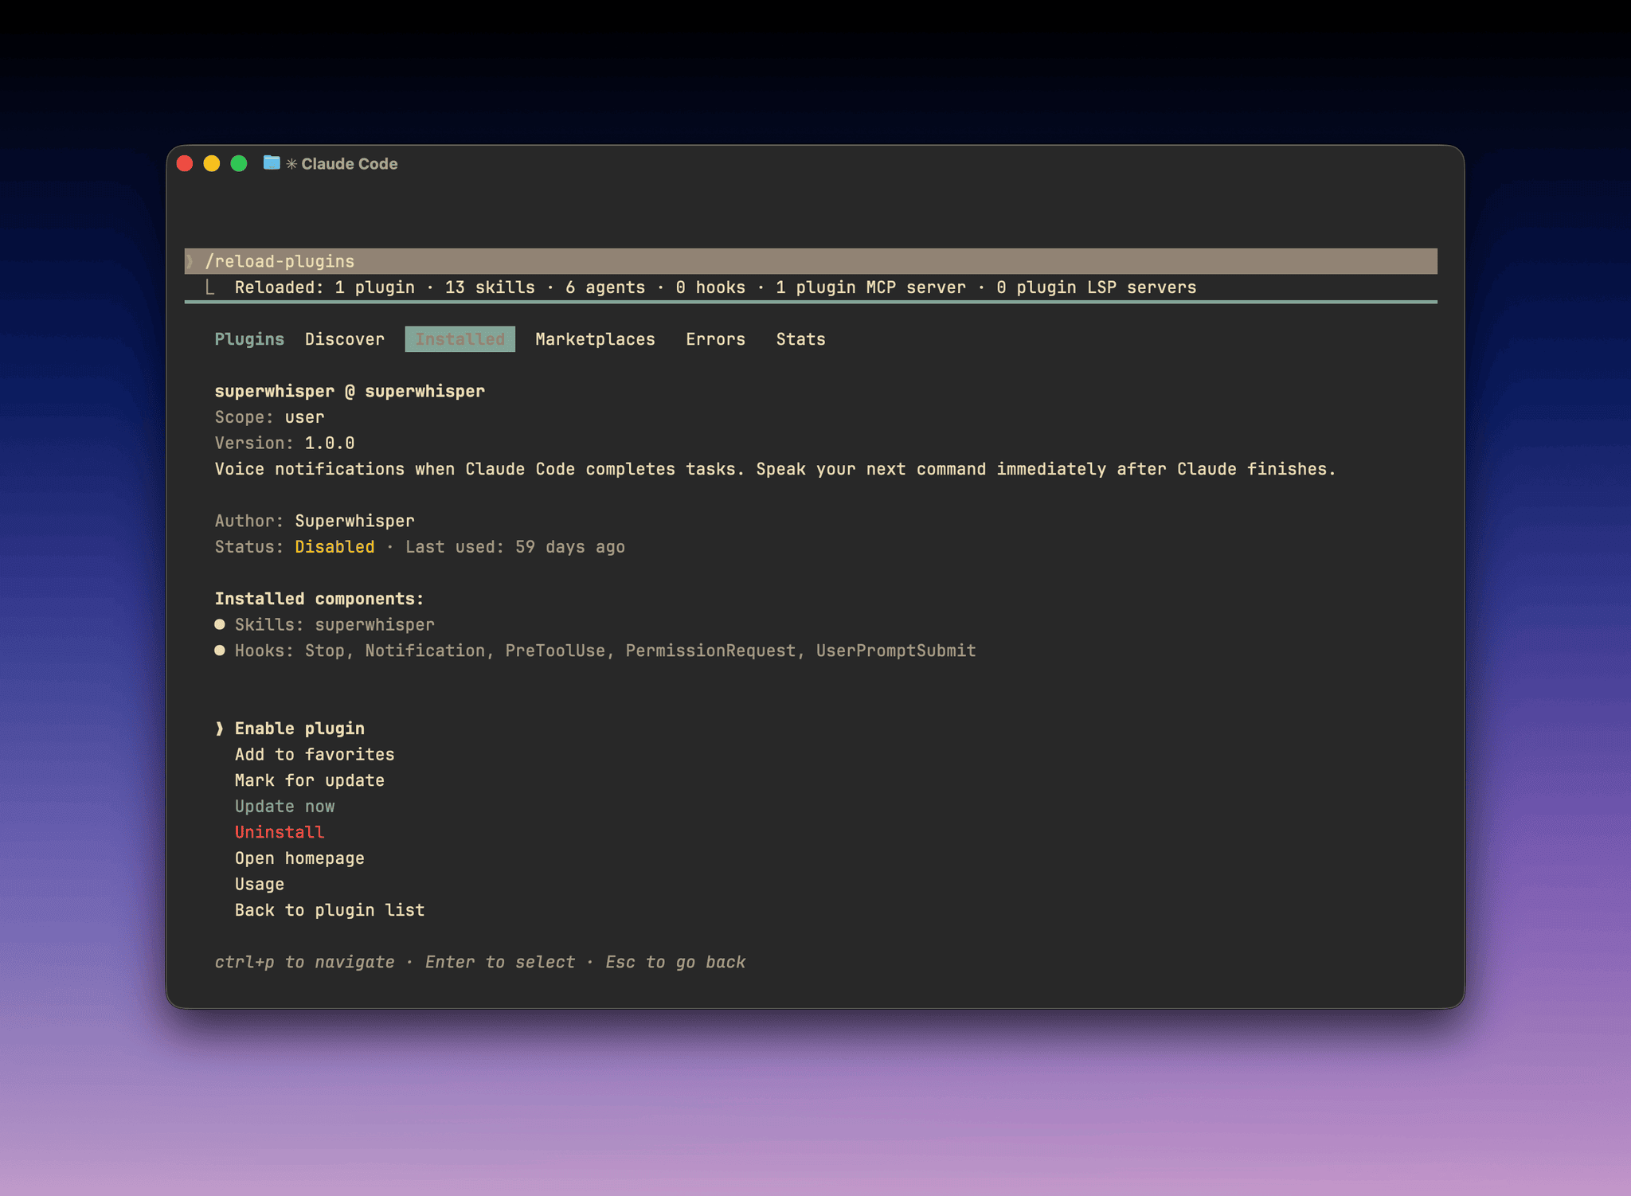Close the Claude Code terminal window
Image resolution: width=1631 pixels, height=1196 pixels.
click(185, 163)
